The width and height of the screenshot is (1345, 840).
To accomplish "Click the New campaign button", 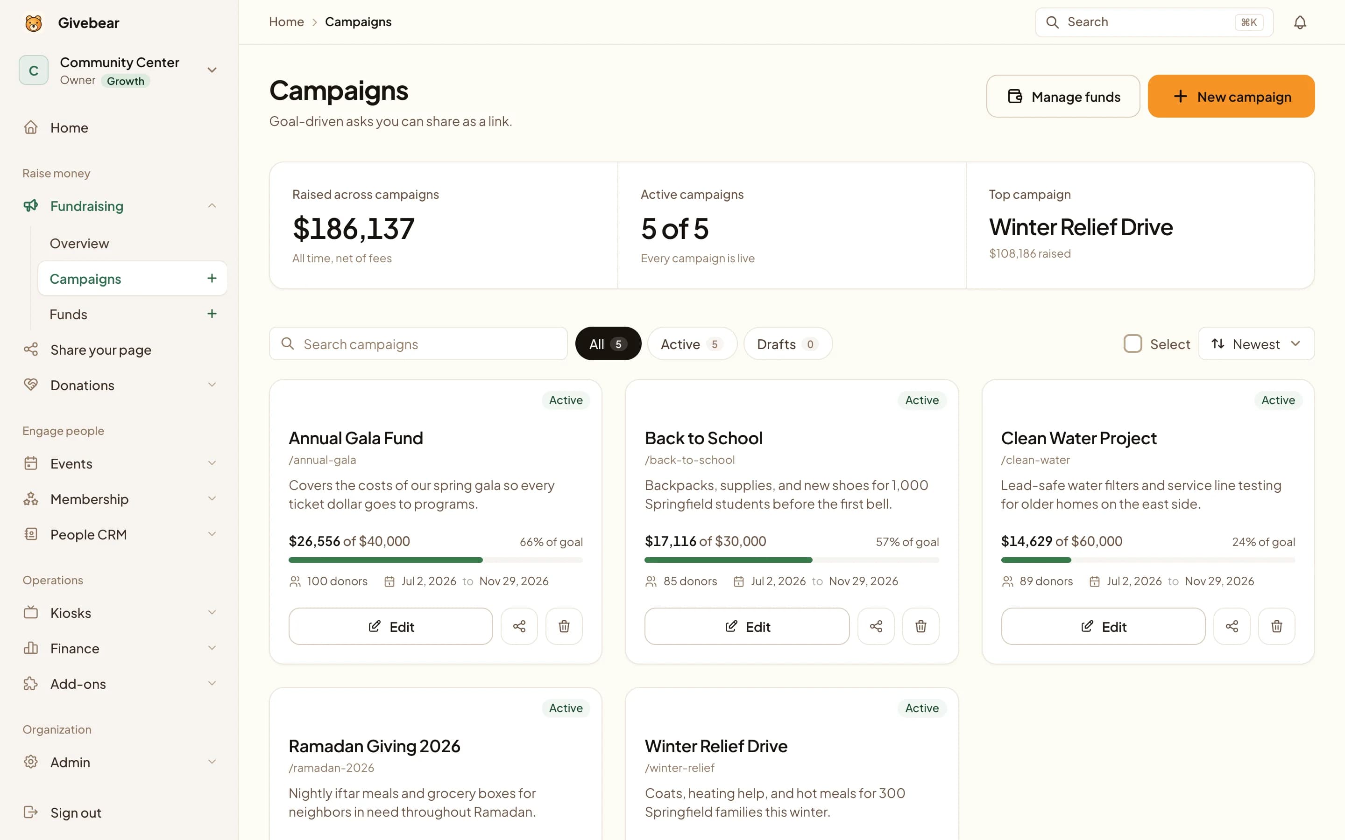I will 1231,96.
